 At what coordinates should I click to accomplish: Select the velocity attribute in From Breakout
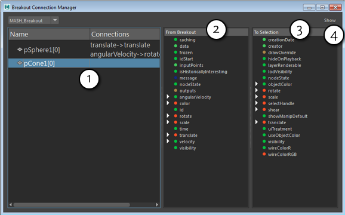pos(187,142)
